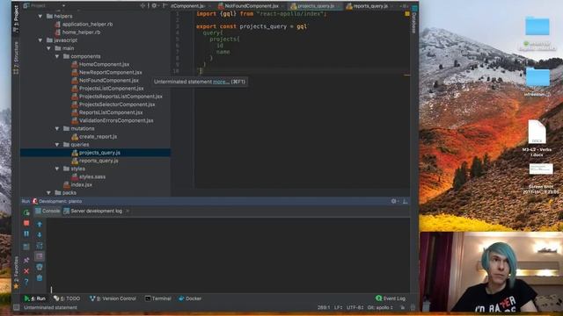Click the Event Log icon
Image resolution: width=563 pixels, height=316 pixels.
378,298
